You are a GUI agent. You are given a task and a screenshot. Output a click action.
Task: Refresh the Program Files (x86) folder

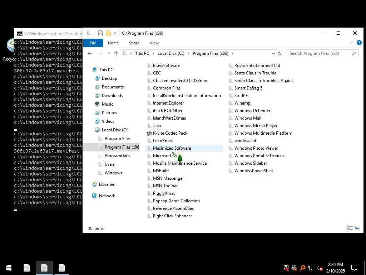tap(280, 54)
